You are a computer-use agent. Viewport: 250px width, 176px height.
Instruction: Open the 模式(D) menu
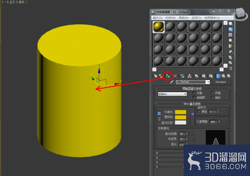[x=158, y=18]
